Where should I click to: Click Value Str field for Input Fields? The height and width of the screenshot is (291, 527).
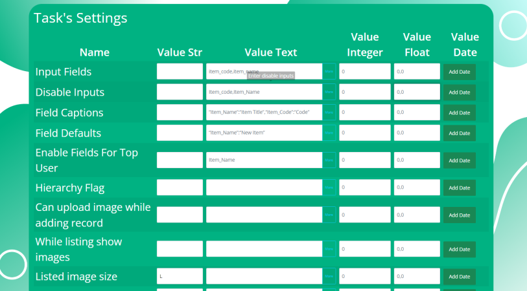coord(180,72)
